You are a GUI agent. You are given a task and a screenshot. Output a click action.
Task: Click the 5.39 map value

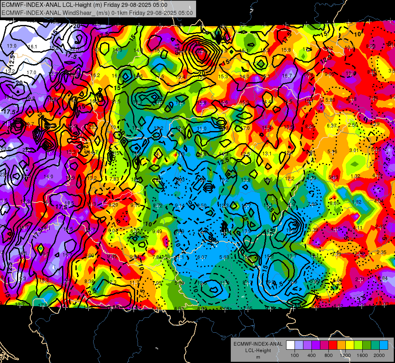click(313, 229)
